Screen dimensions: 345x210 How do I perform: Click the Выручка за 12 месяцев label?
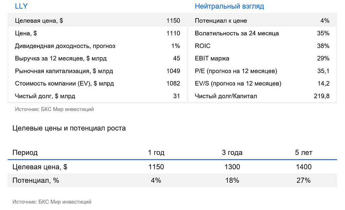click(61, 59)
